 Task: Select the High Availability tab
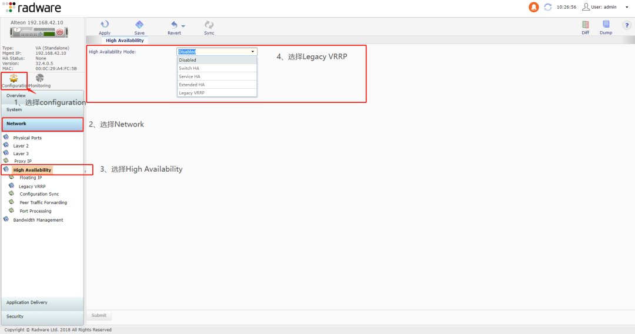(x=125, y=41)
